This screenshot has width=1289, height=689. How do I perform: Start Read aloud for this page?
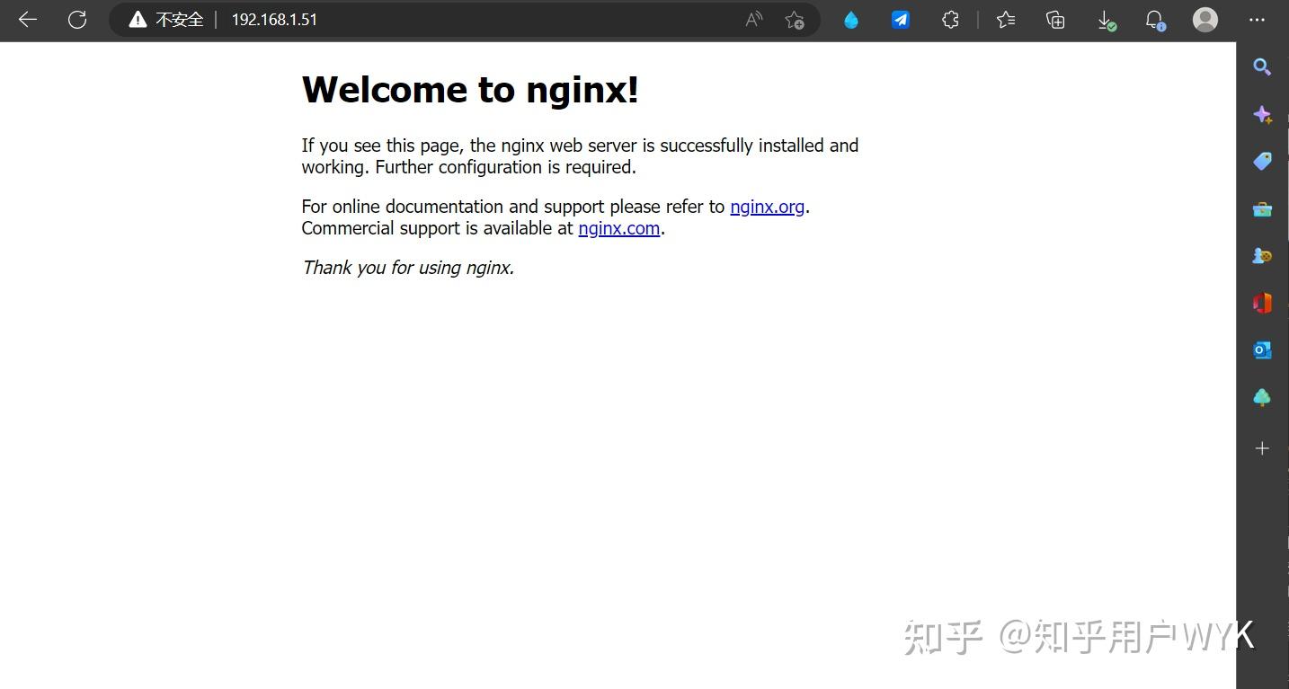point(753,19)
